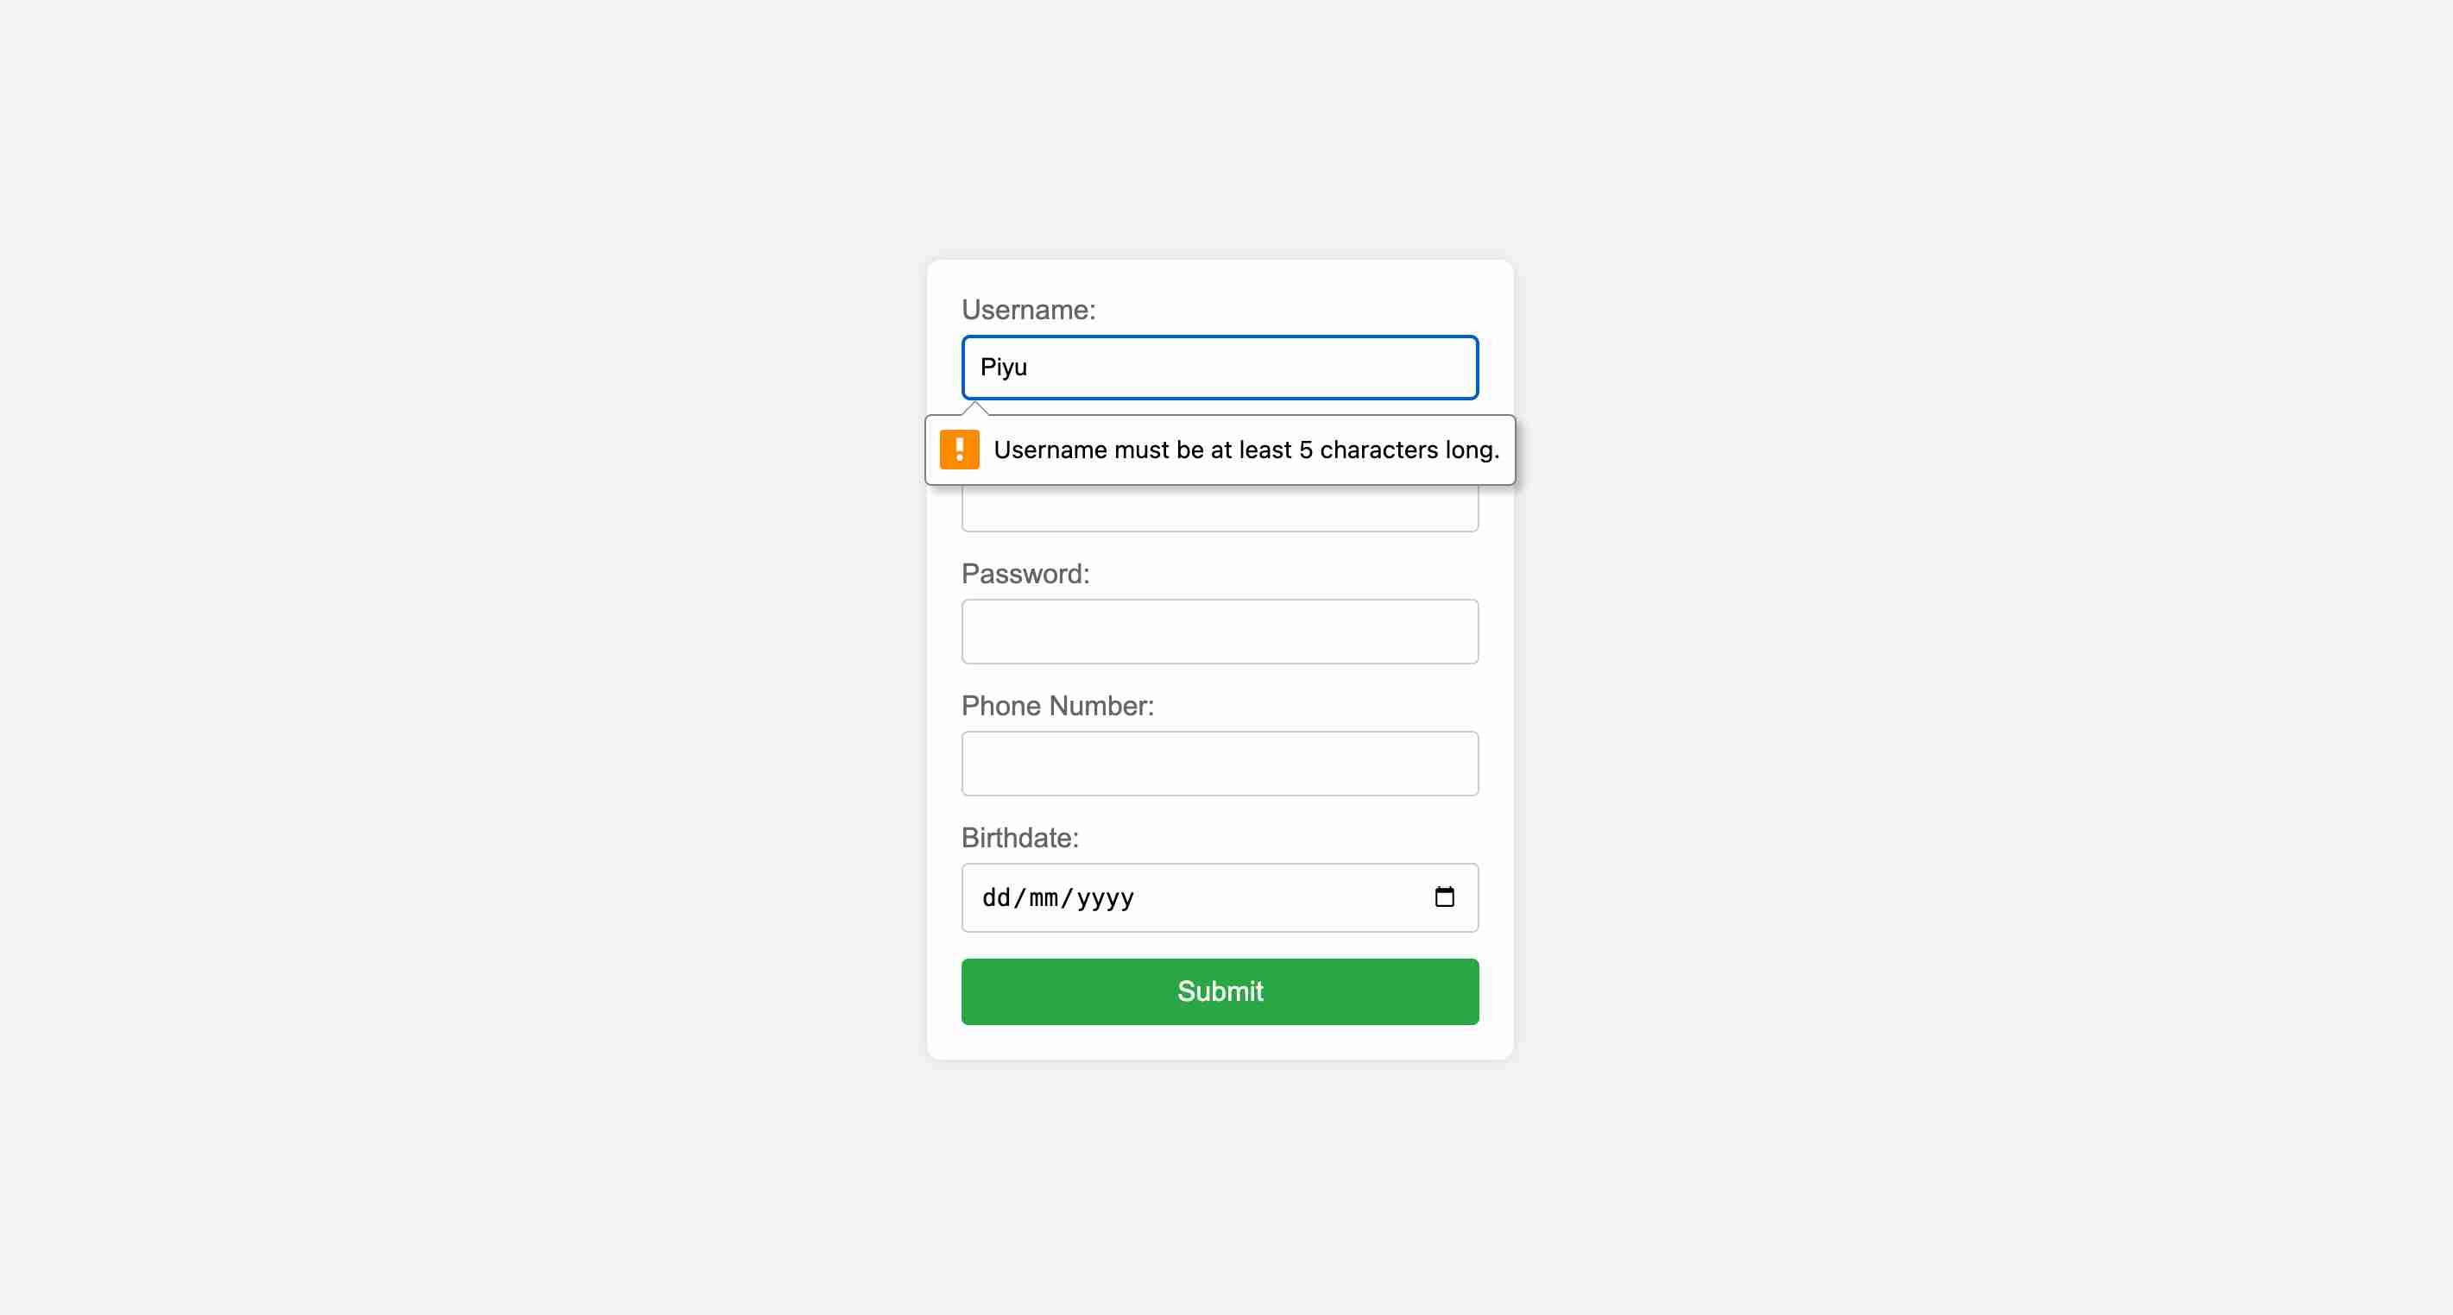Click the Birthdate date picker field
This screenshot has height=1315, width=2453.
[x=1220, y=895]
